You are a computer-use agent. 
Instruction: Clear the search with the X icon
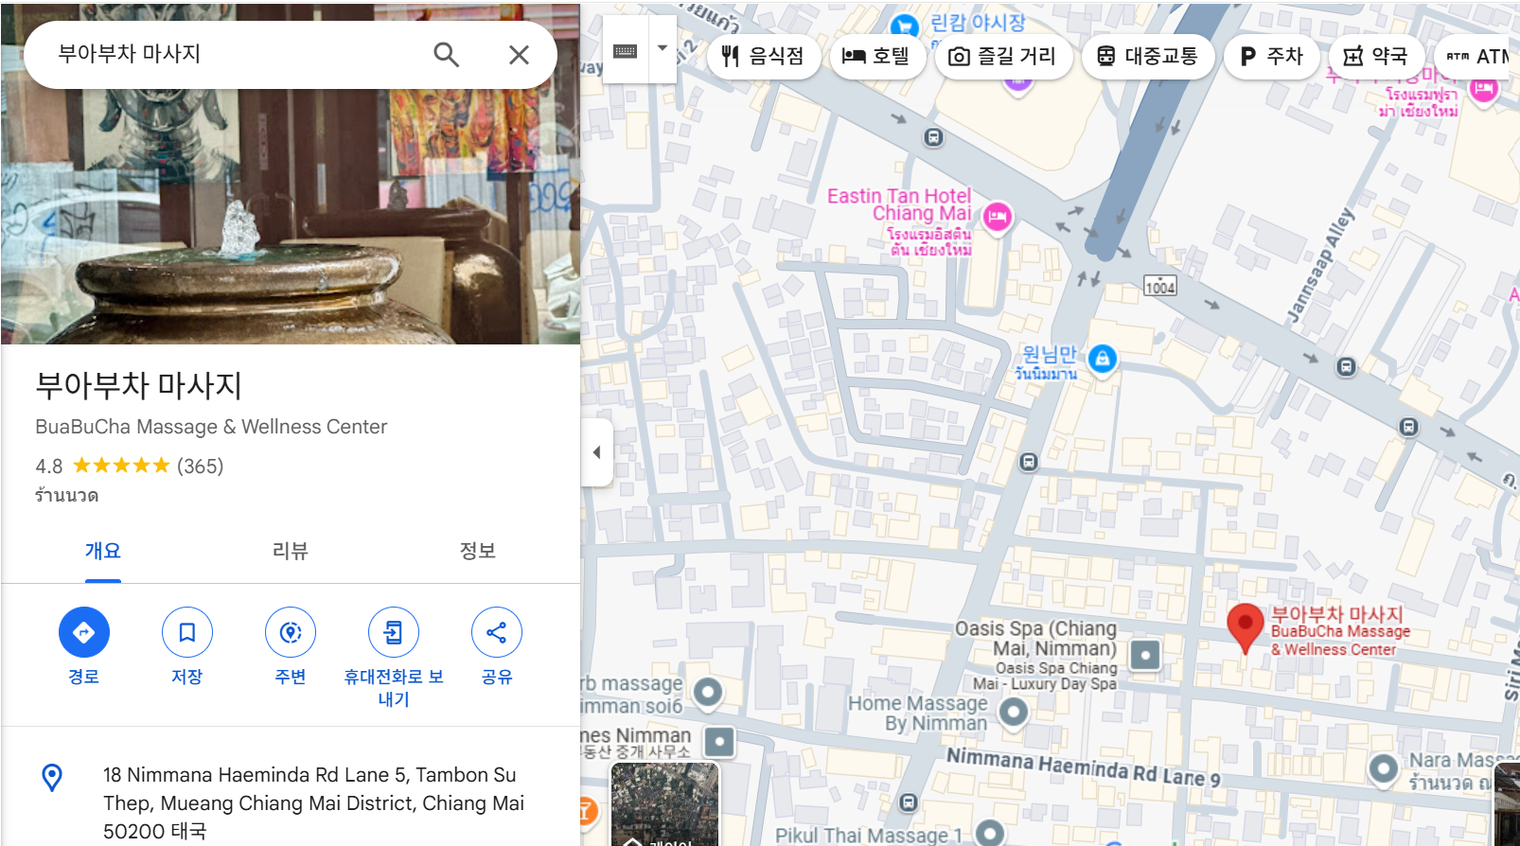[519, 55]
